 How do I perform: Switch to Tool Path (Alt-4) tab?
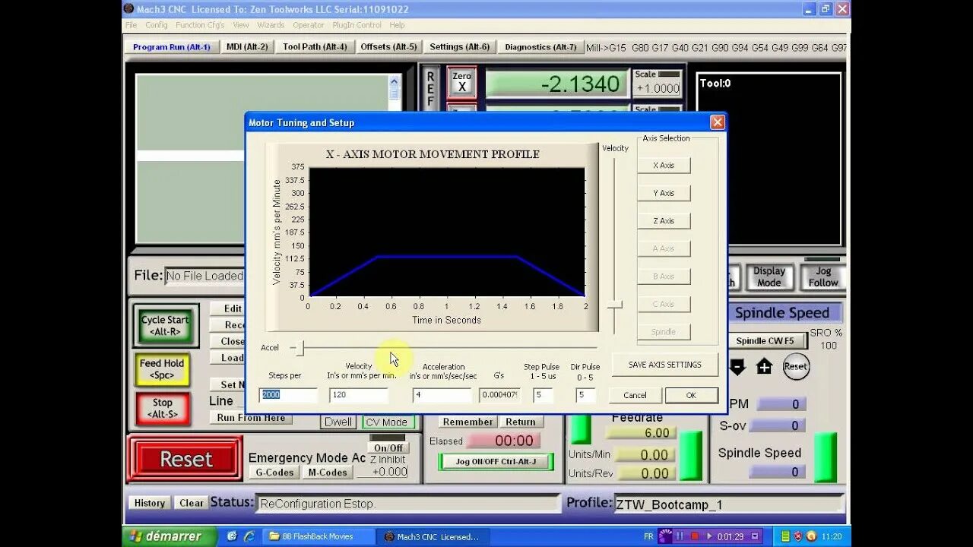tap(315, 46)
